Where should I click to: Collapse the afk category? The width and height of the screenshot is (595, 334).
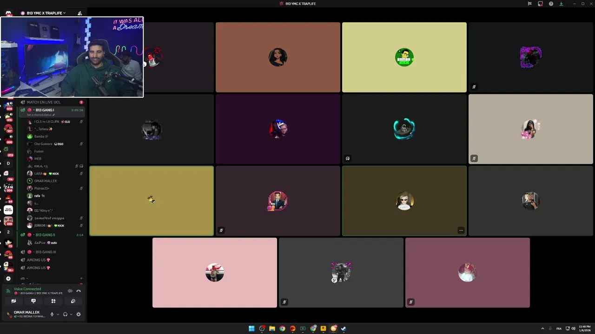point(24,278)
